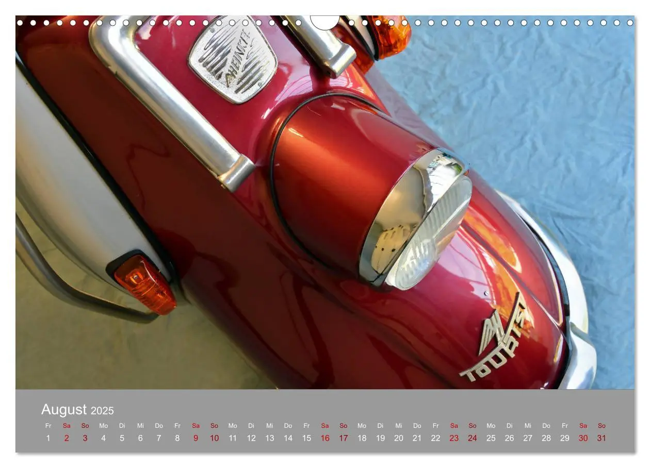This screenshot has height=468, width=650.
Task: Click the "Mi" label above date 13
Action: click(x=270, y=426)
